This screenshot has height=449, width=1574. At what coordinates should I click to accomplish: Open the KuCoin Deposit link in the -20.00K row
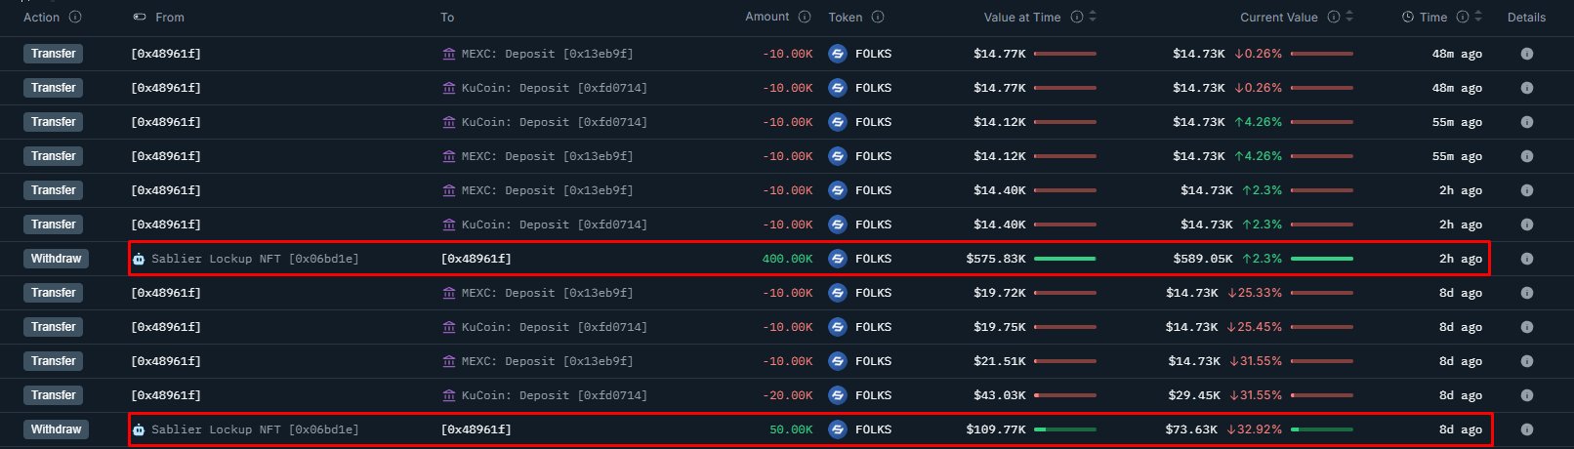pyautogui.click(x=554, y=395)
